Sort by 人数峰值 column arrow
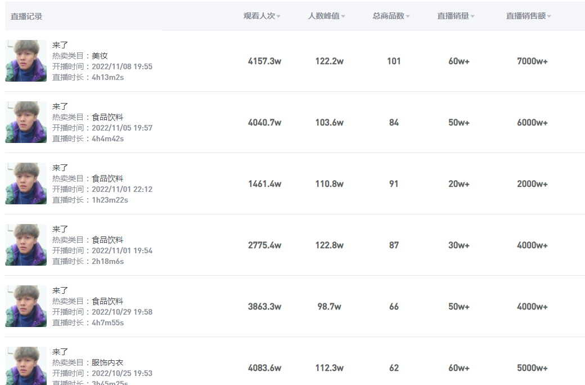The height and width of the screenshot is (385, 585). coord(343,16)
